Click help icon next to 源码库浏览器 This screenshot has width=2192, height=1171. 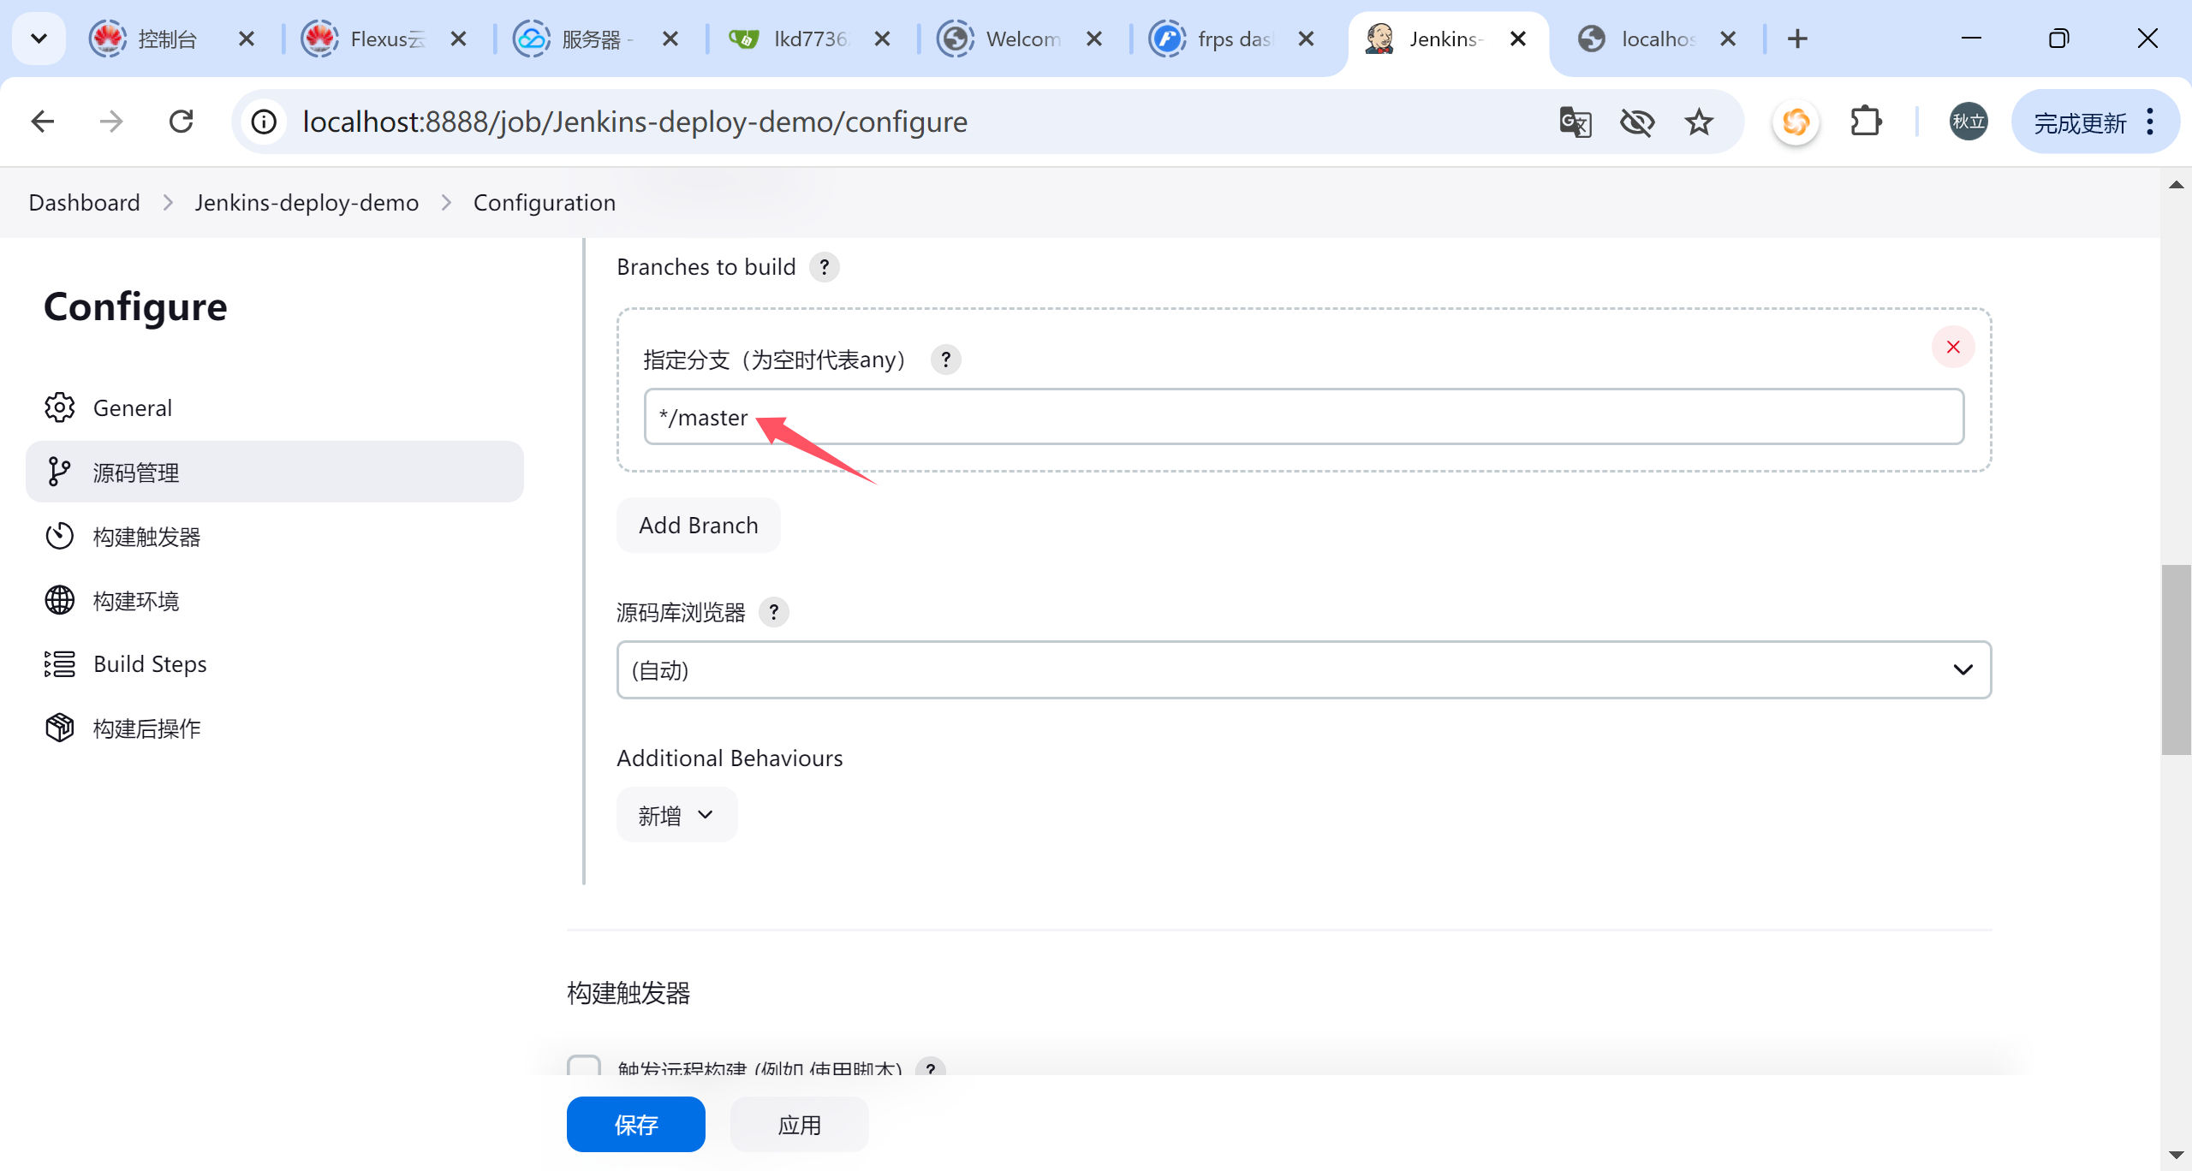click(x=773, y=612)
